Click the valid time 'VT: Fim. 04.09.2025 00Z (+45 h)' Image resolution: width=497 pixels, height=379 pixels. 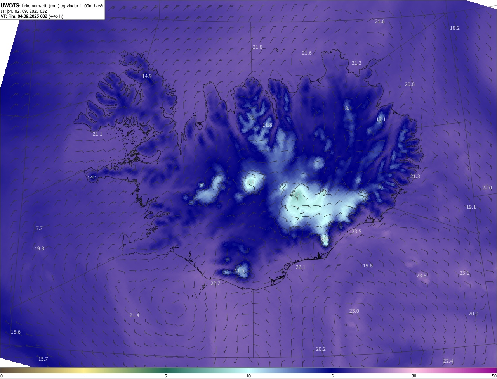[32, 16]
